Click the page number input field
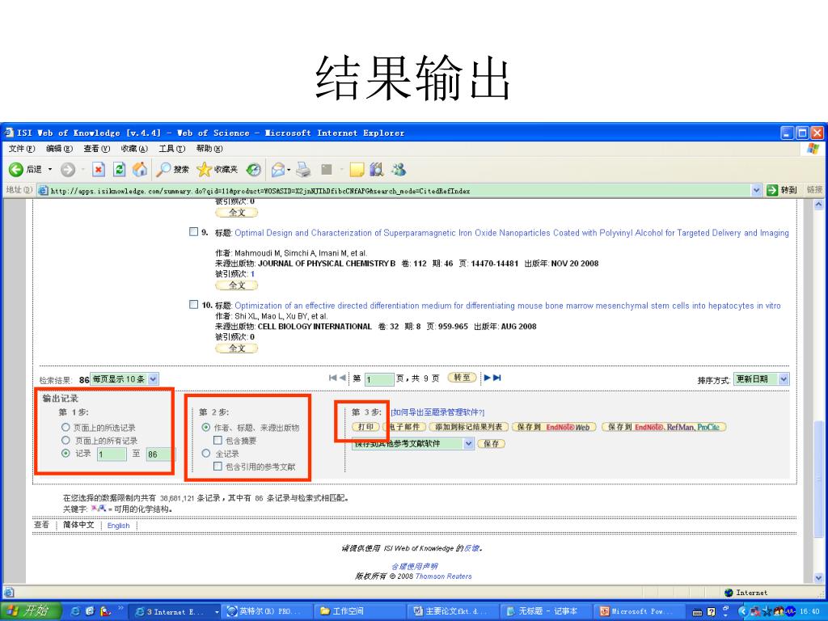Screen dimensions: 828x621 379,378
